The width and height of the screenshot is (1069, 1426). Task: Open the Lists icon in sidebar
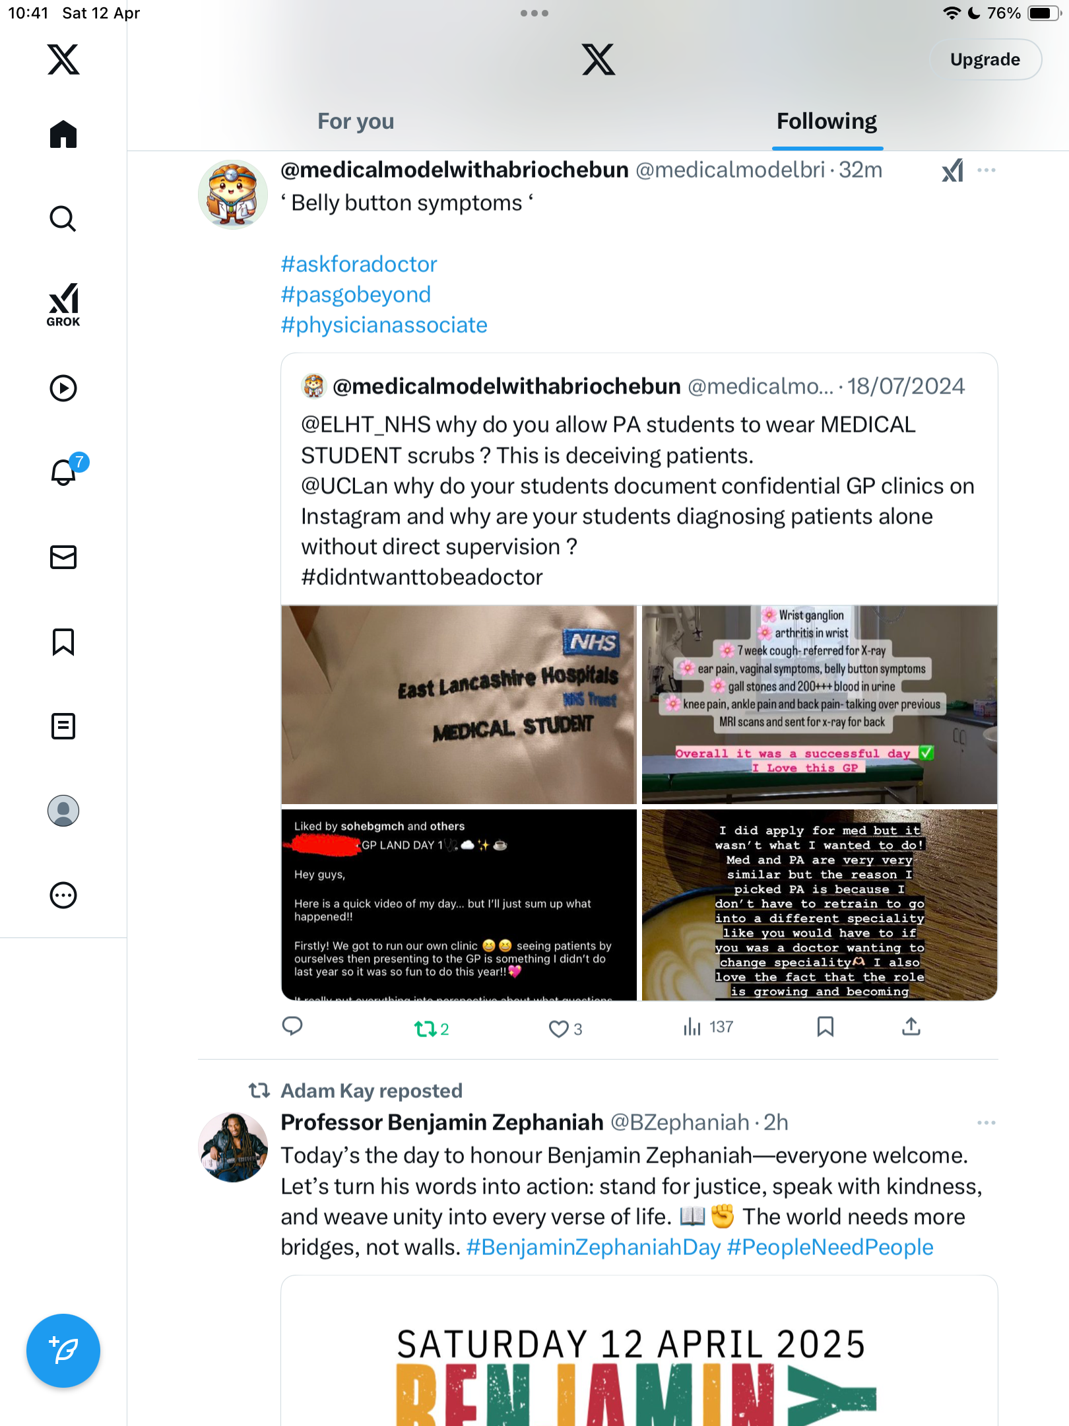(63, 726)
